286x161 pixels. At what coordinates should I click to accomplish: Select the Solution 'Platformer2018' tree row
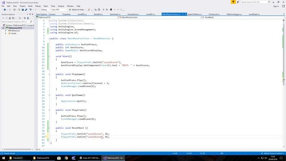coord(18,25)
